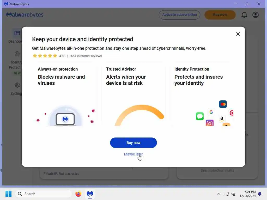Click the display tray icon
Viewport: 267px width, 200px height.
click(x=227, y=194)
